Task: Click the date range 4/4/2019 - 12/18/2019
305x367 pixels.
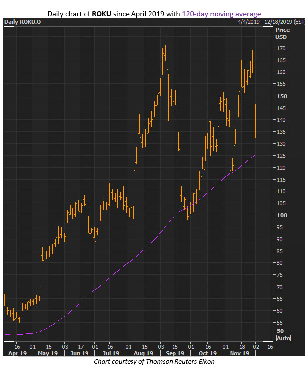Action: coord(271,22)
